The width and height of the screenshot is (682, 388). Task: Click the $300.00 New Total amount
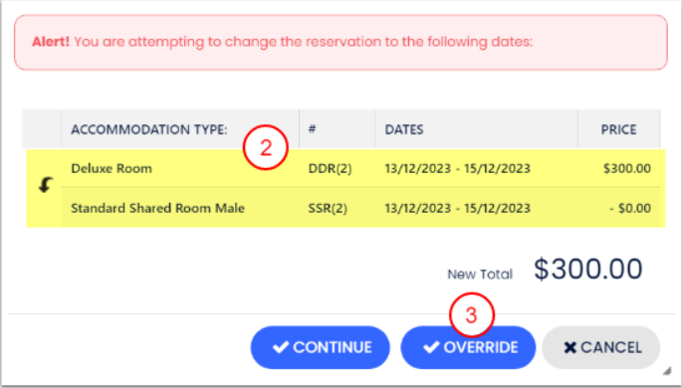click(588, 269)
